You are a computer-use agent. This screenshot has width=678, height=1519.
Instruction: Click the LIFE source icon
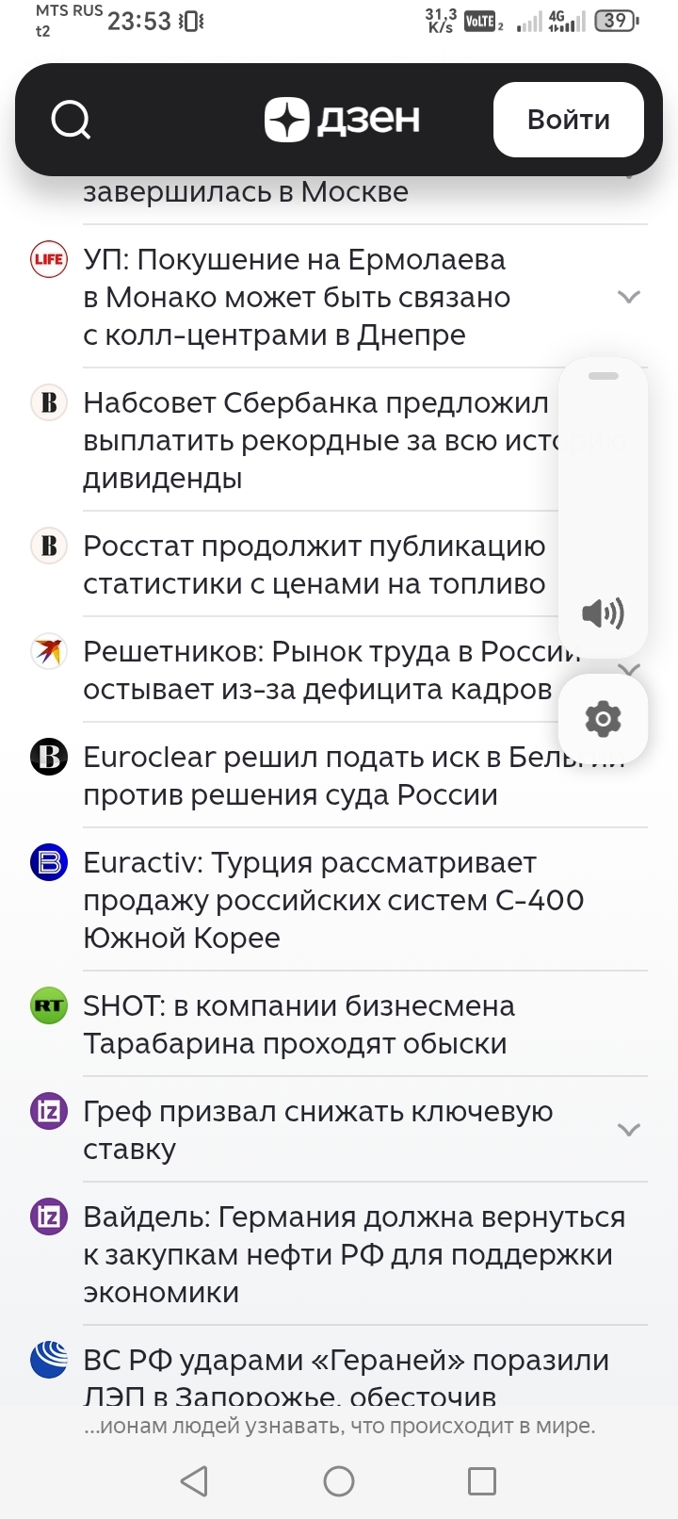[x=49, y=259]
